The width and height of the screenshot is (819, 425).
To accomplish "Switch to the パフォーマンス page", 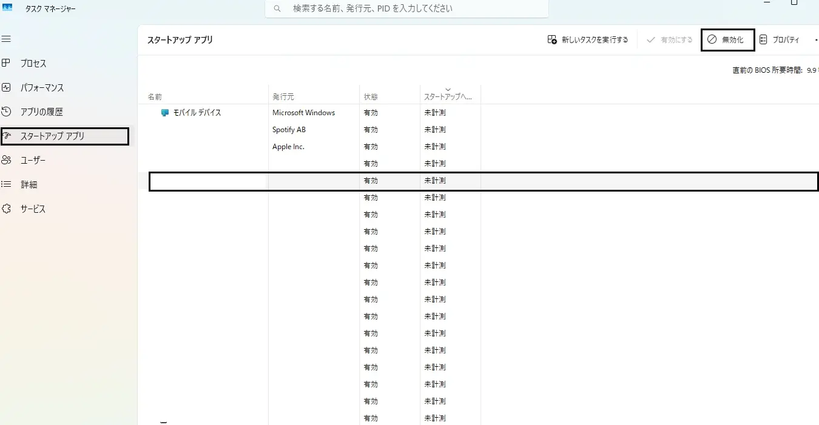I will (x=42, y=88).
